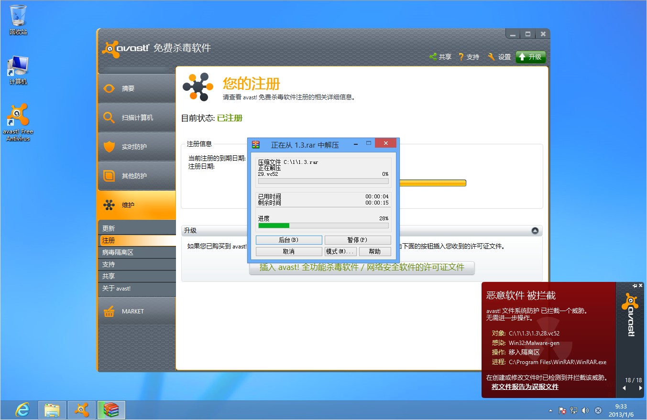Open the 其他防护 section

click(137, 176)
